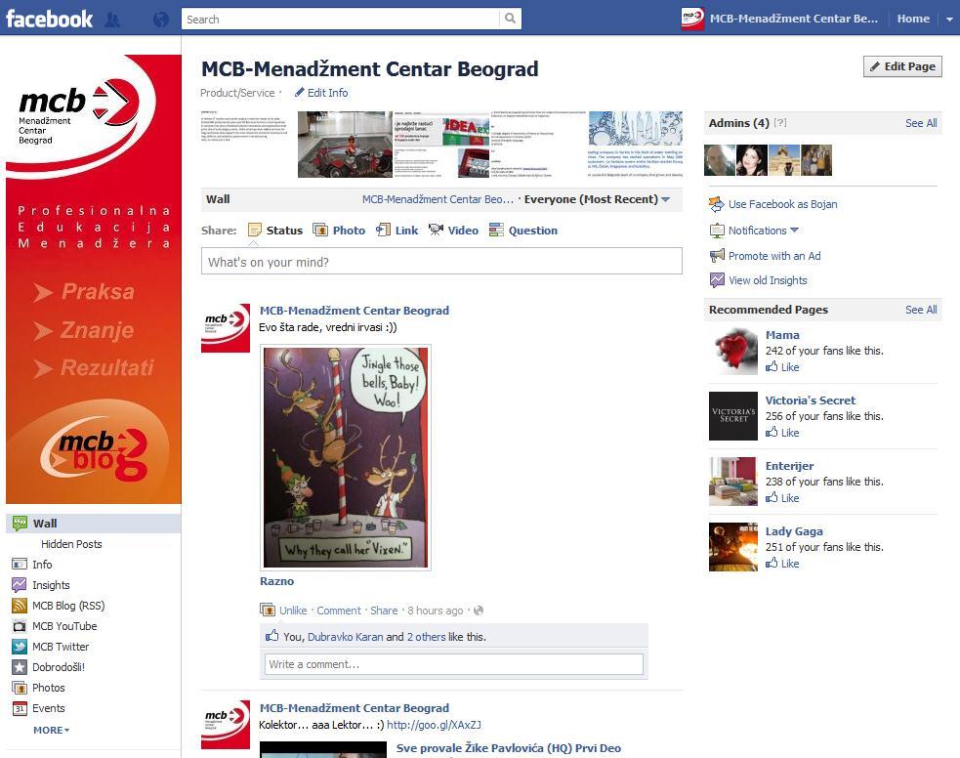Select the Video share option
The image size is (960, 758).
454,231
